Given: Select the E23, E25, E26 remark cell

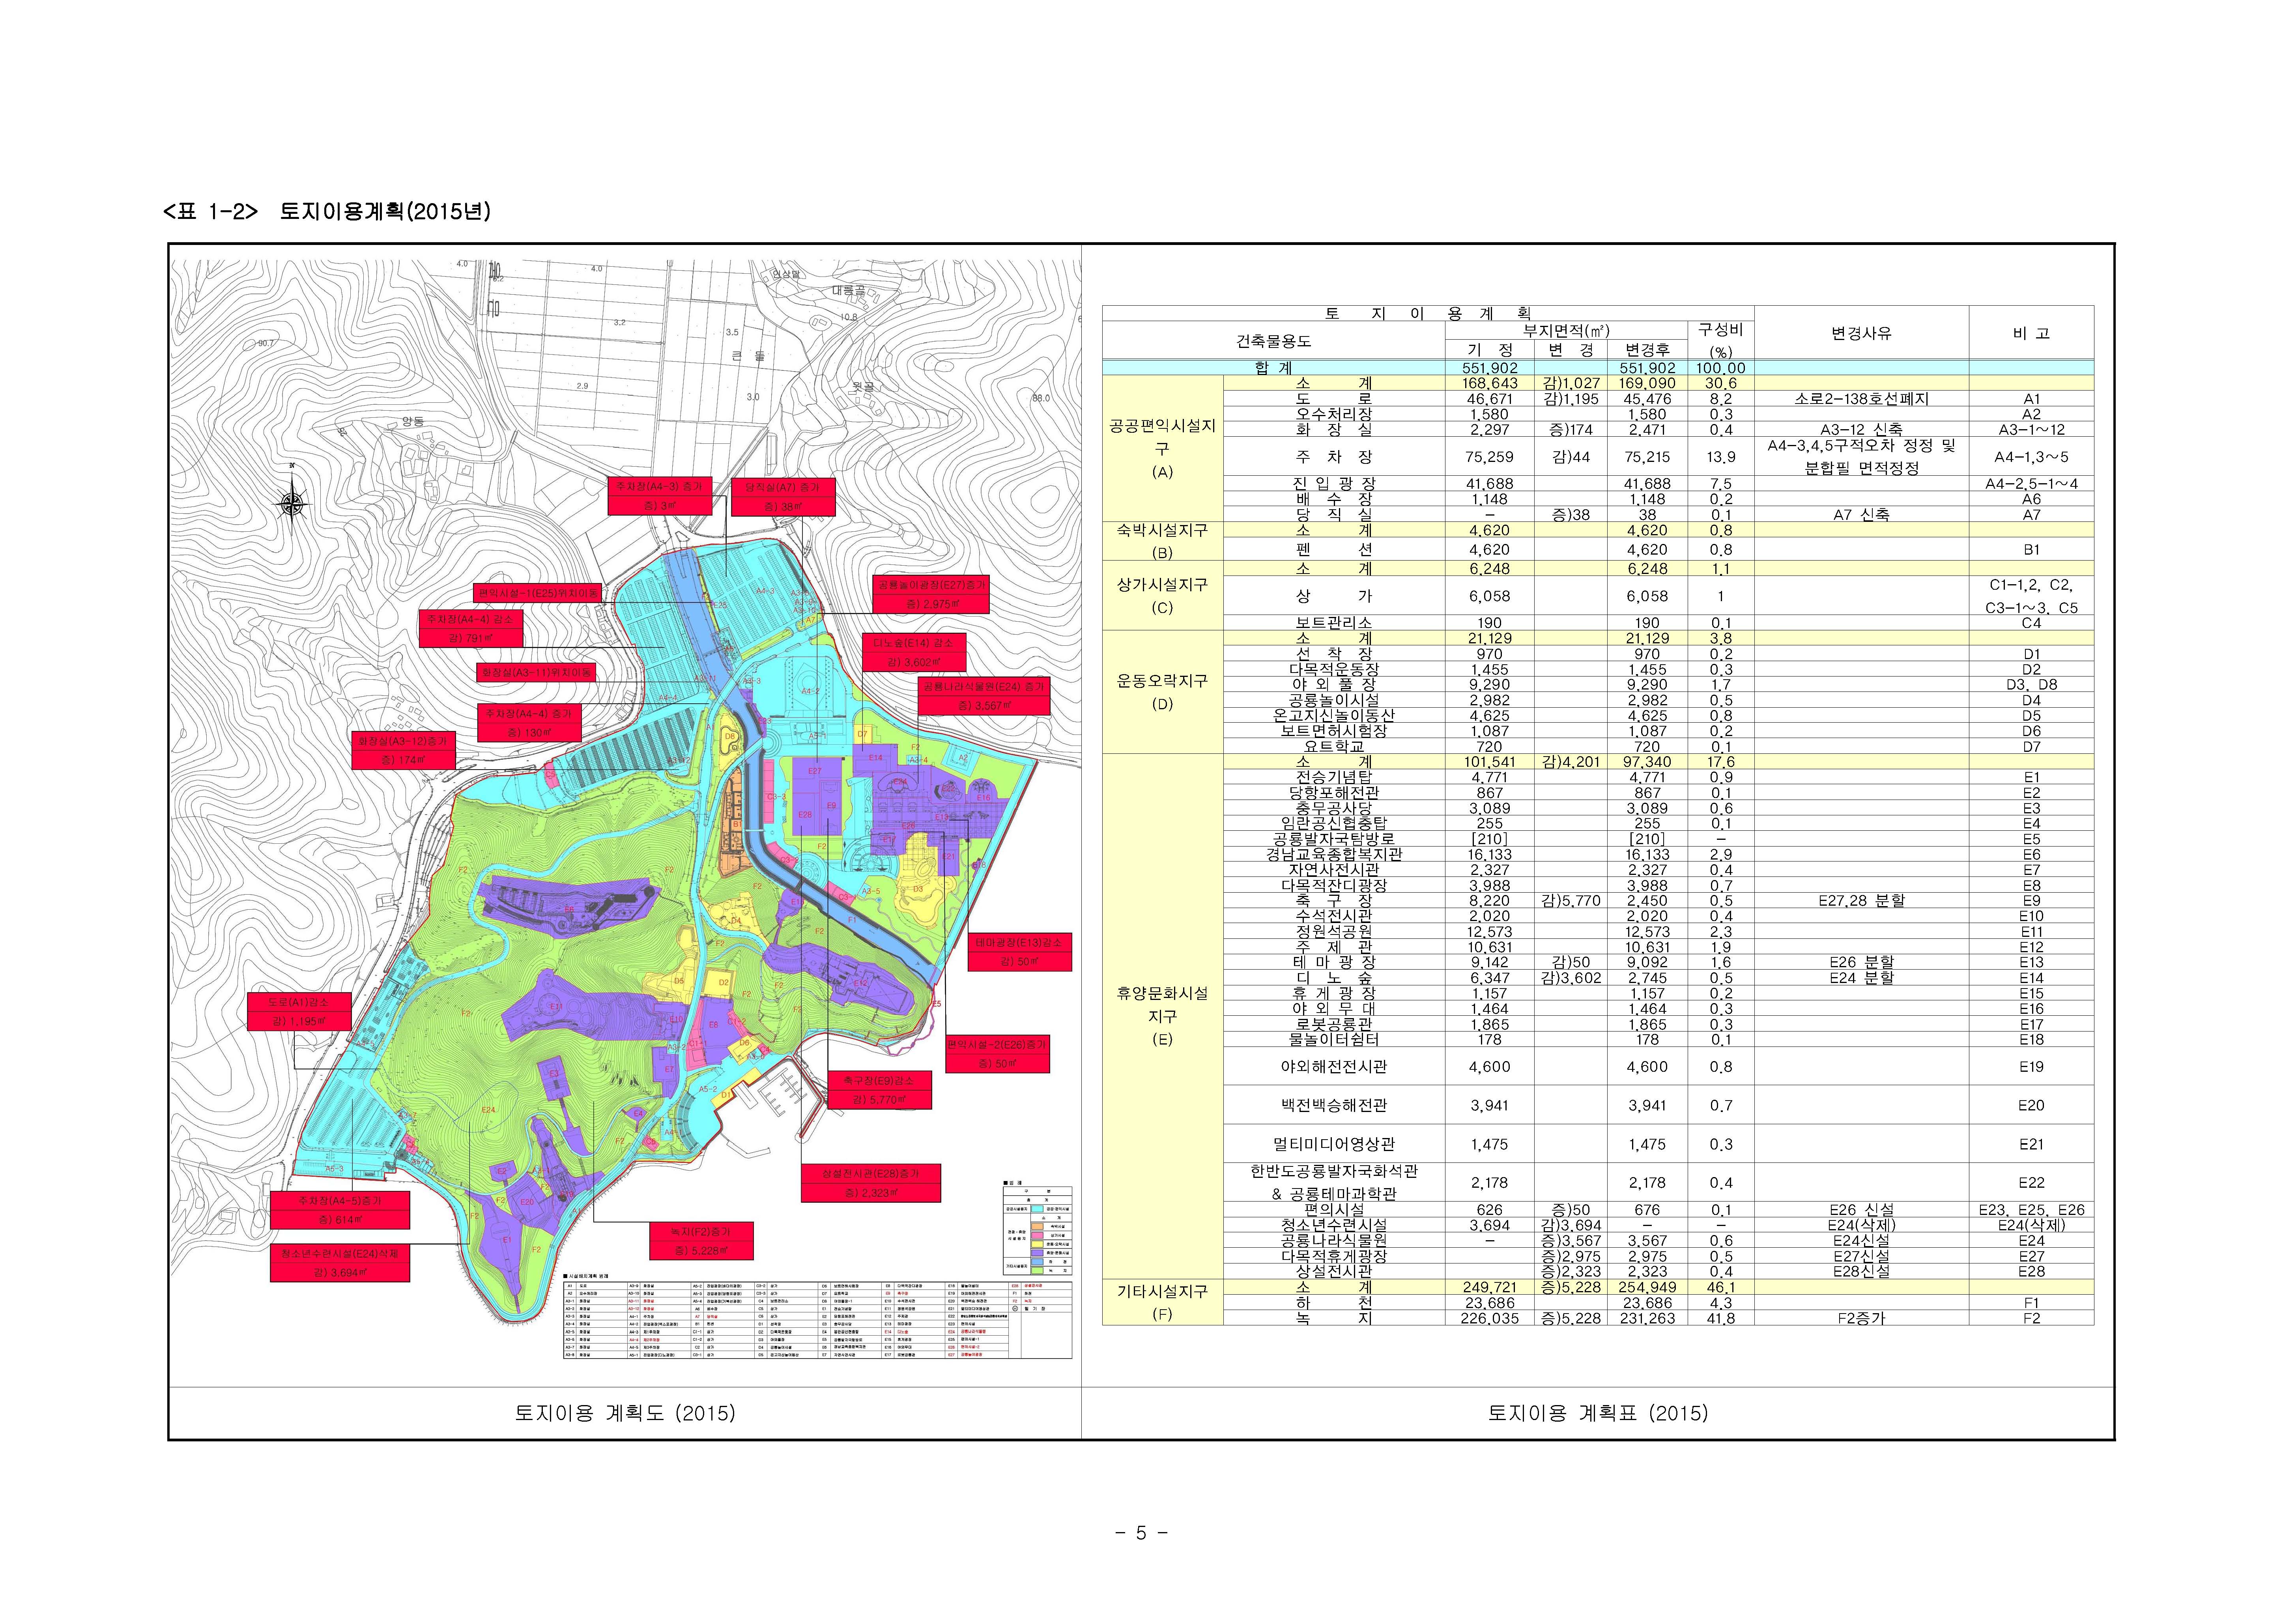Looking at the screenshot, I should click(2031, 1210).
